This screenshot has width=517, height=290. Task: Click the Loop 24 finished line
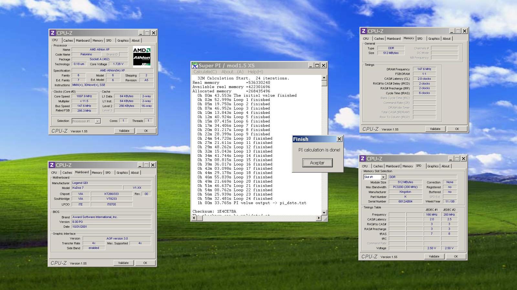235,198
